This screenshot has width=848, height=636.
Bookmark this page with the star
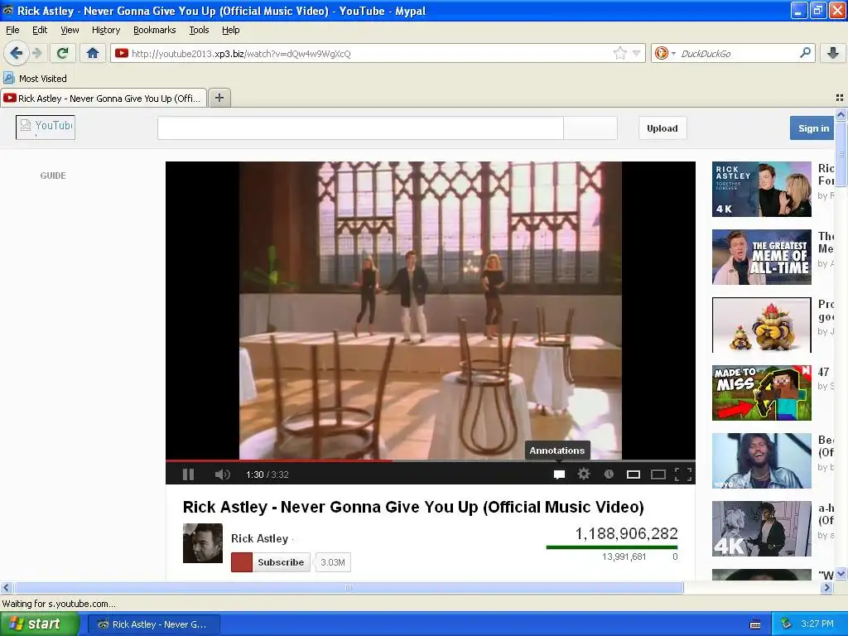click(x=619, y=53)
